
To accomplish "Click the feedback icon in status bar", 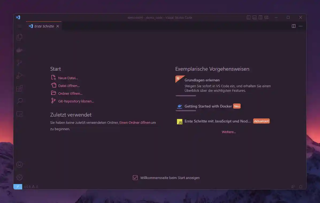I will point(293,187).
